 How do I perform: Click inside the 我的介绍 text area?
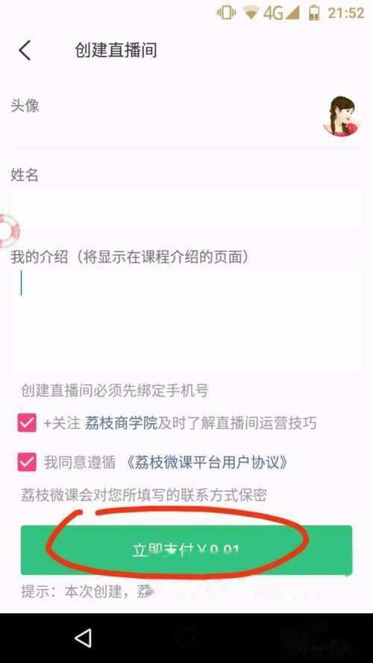click(x=186, y=322)
